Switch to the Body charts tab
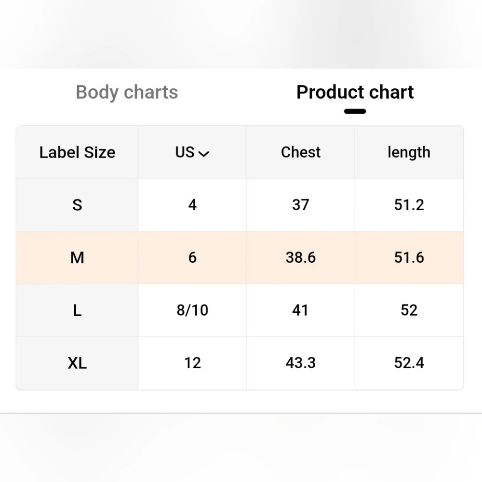Screen dimensions: 482x482 pyautogui.click(x=127, y=92)
